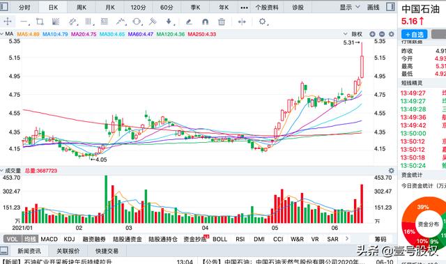Open the 资金抄底 indicator
Image resolution: width=446 pixels, height=264 pixels.
[x=195, y=239]
